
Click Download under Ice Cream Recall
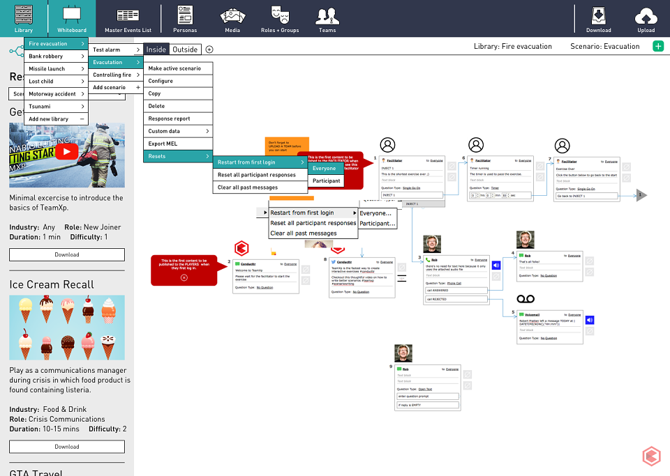pos(67,447)
